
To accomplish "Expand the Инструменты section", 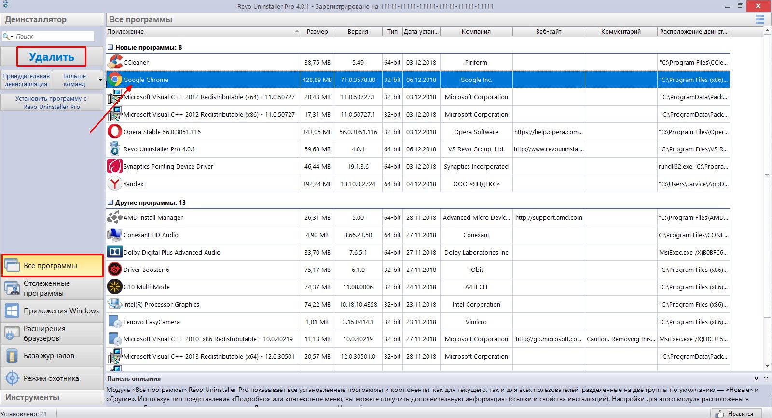I will [x=52, y=397].
